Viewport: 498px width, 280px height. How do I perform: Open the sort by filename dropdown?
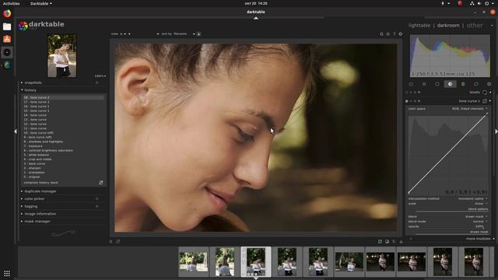click(x=184, y=34)
